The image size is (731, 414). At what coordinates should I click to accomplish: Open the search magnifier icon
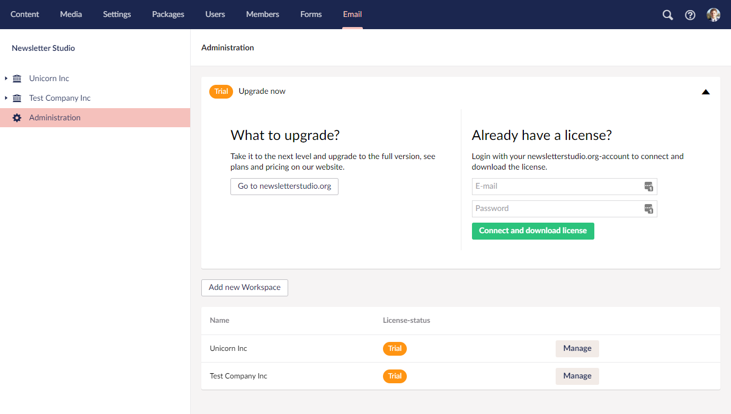667,15
